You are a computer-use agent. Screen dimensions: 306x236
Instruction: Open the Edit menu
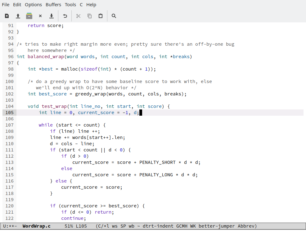(x=17, y=5)
